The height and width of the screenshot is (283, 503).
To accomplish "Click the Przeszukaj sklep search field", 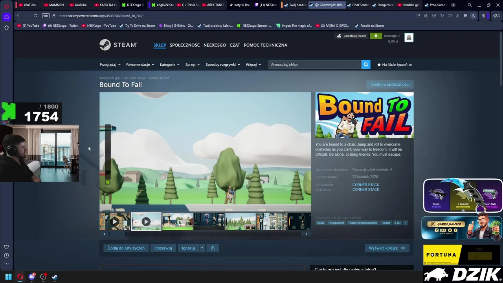I will 315,64.
